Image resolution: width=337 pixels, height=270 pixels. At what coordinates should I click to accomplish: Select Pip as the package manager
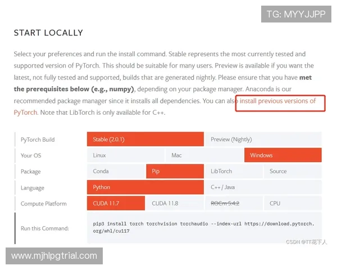[x=174, y=172]
